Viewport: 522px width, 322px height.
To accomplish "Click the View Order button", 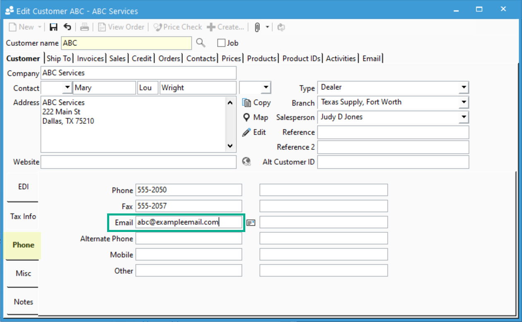I will coord(121,27).
